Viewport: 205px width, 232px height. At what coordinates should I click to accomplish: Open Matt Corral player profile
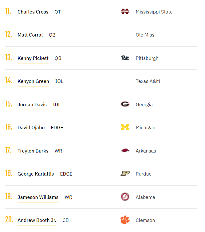click(x=30, y=35)
